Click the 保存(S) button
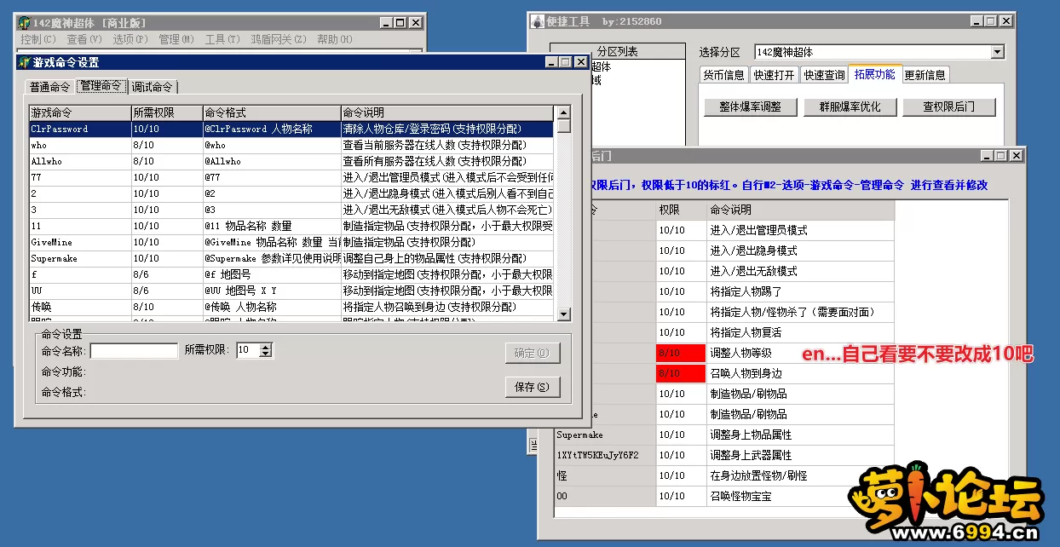 point(533,387)
